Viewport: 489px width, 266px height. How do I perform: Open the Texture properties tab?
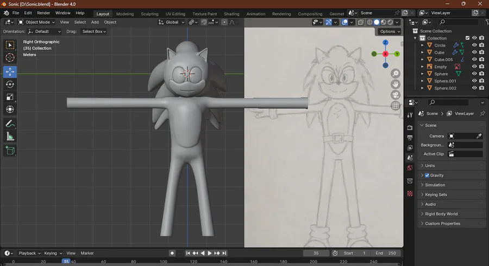pos(410,193)
